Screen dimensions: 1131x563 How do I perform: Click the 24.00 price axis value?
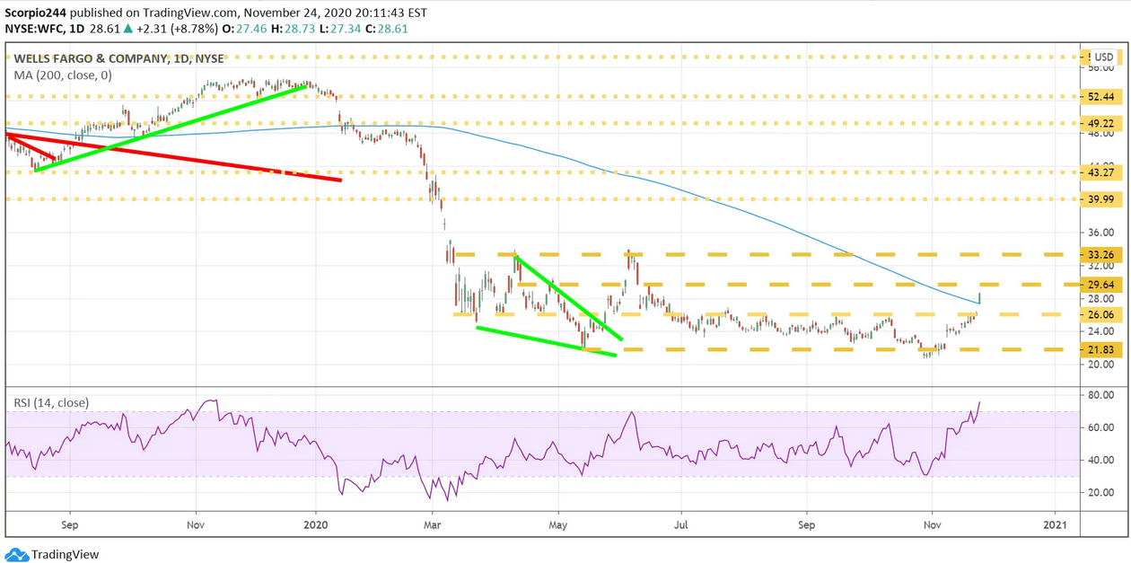(1100, 331)
